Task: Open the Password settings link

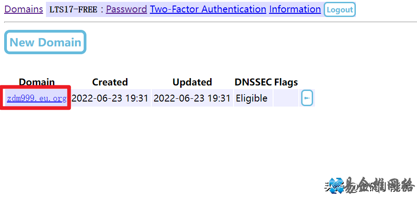Action: pos(126,9)
